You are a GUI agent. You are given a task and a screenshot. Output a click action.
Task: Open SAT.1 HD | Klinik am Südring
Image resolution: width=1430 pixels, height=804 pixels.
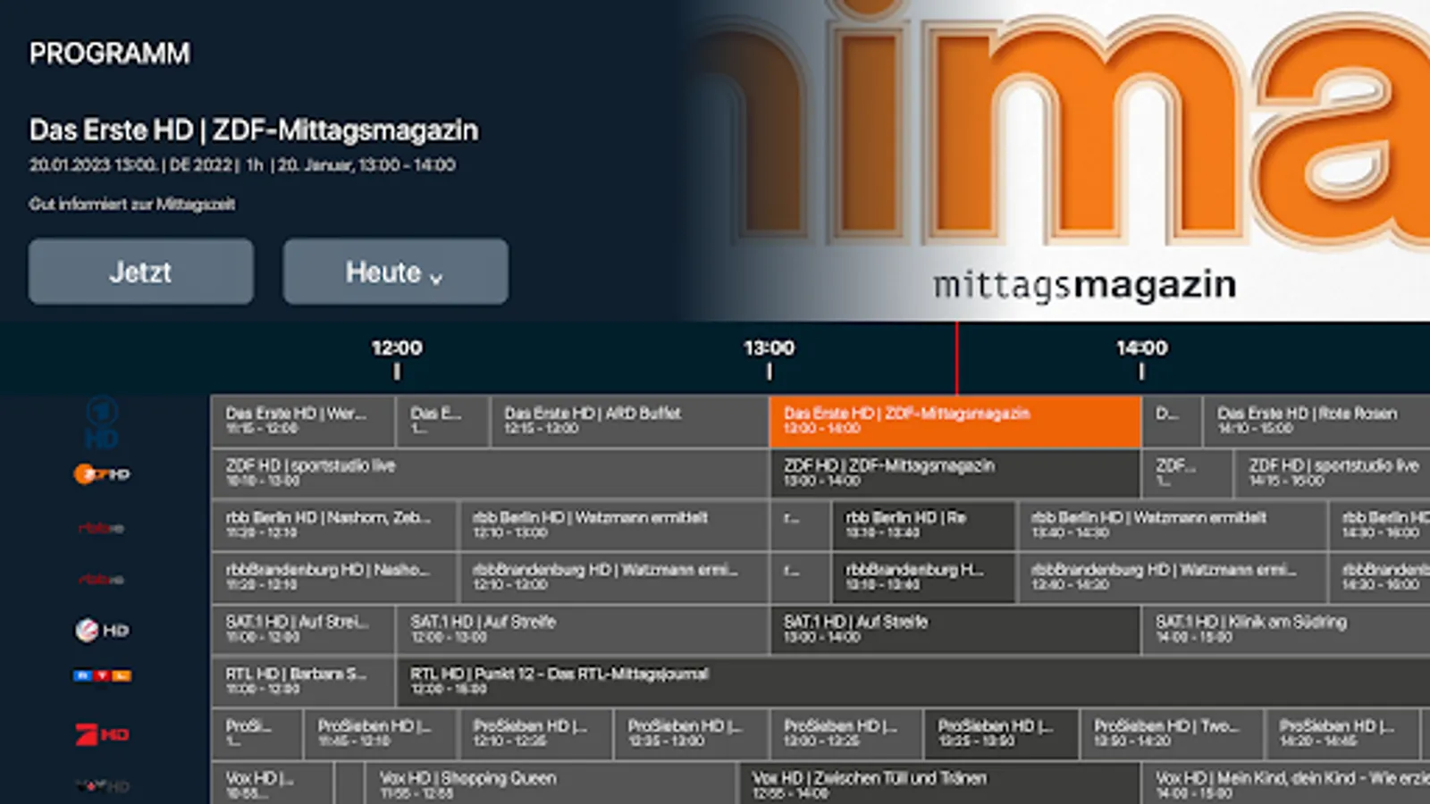1286,630
